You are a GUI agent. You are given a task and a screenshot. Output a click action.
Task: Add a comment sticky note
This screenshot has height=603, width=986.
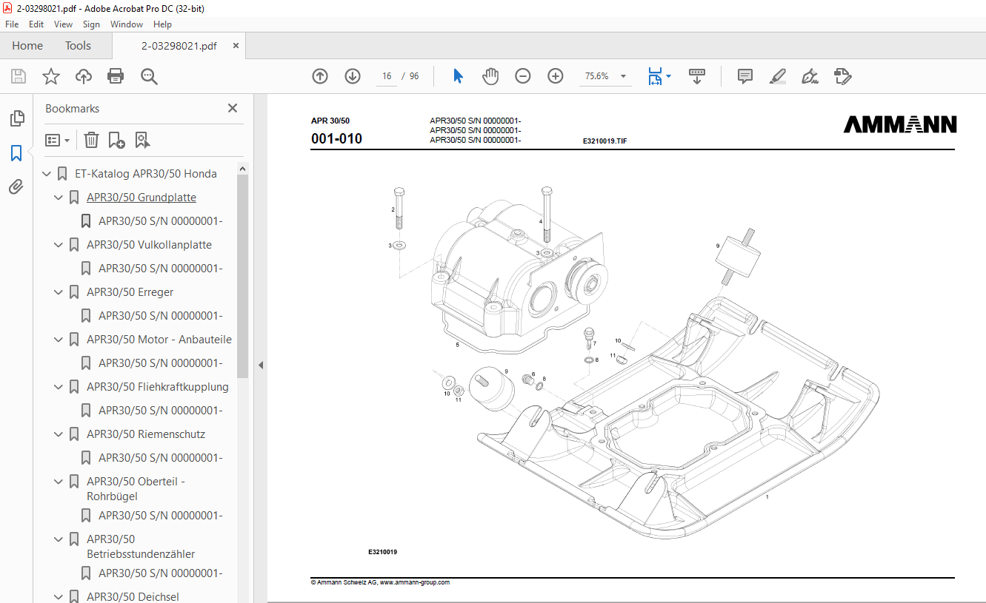pos(745,76)
